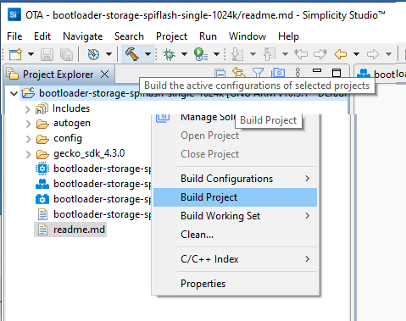Viewport: 406px width, 321px height.
Task: Open the Project Explorer View Menu (three dots)
Action: coord(298,72)
